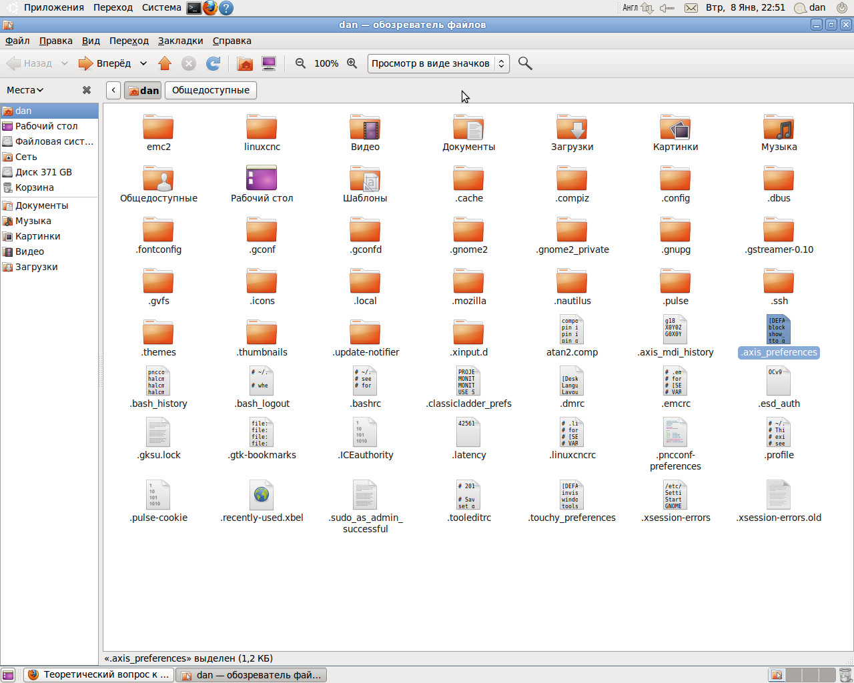Viewport: 854px width, 683px height.
Task: Open Help from the top panel
Action: click(226, 8)
